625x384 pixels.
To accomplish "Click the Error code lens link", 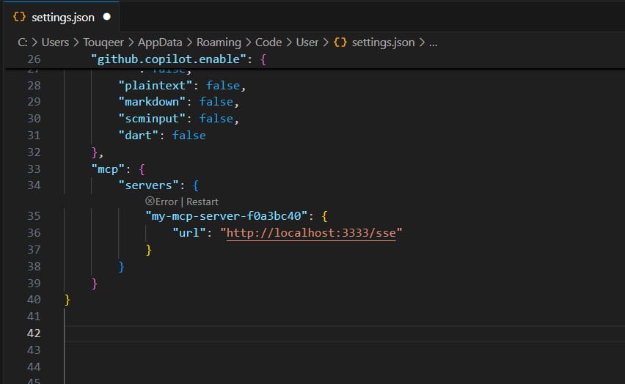I will point(167,202).
